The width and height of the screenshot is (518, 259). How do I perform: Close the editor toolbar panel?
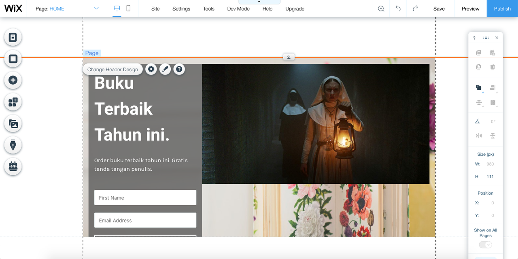[x=497, y=38]
